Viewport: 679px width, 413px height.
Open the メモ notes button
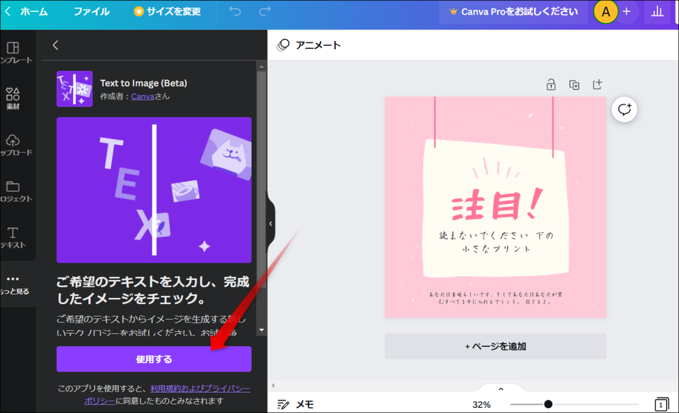pos(295,405)
